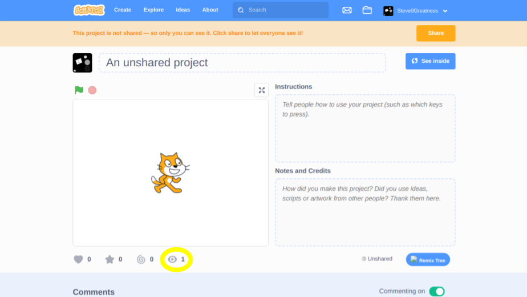Click the heart love icon

pos(79,259)
